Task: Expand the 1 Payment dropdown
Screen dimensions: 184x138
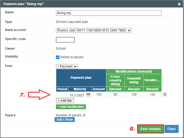Action: 67,66
